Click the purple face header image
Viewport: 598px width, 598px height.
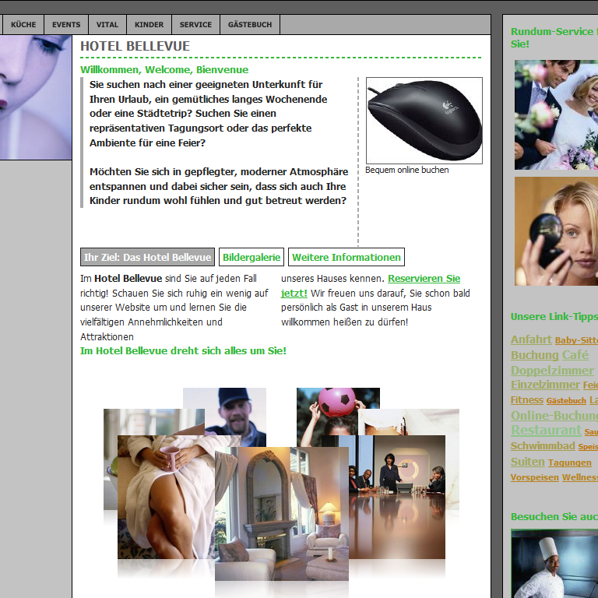click(36, 97)
